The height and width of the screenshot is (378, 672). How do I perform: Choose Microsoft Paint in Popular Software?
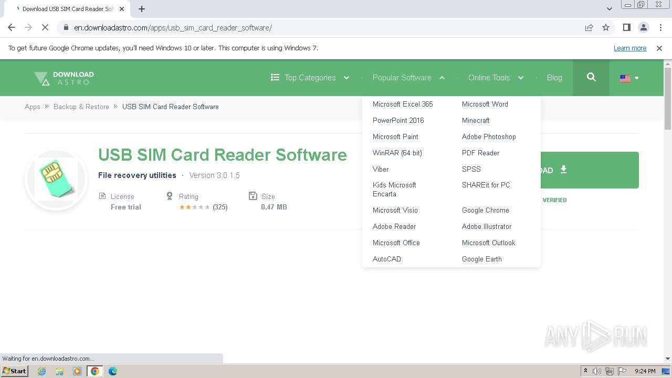pos(395,136)
